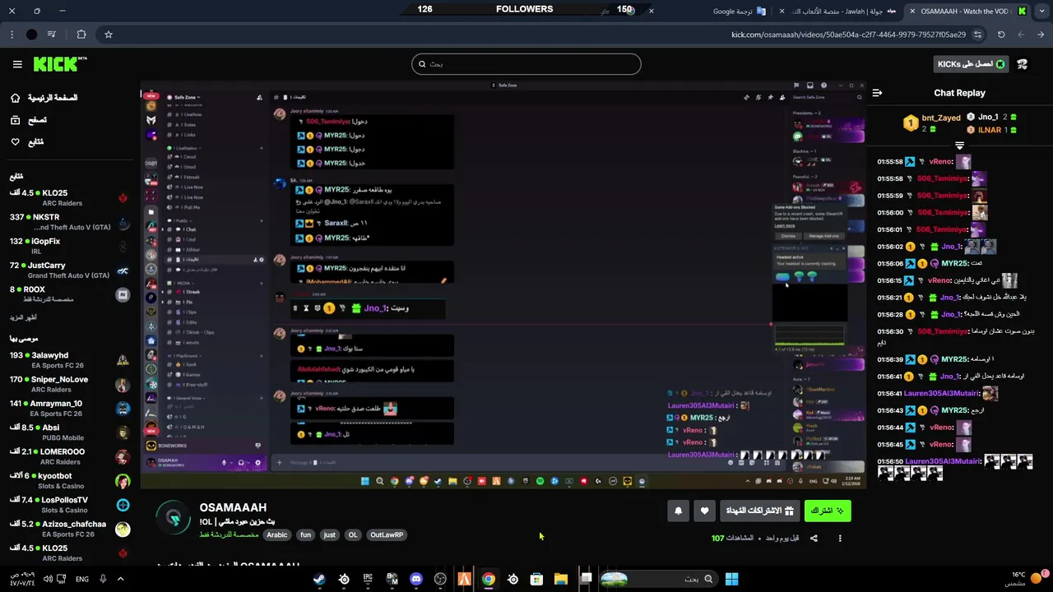Screen dimensions: 1053x592
Task: Open the Windows Start menu
Action: [x=731, y=579]
